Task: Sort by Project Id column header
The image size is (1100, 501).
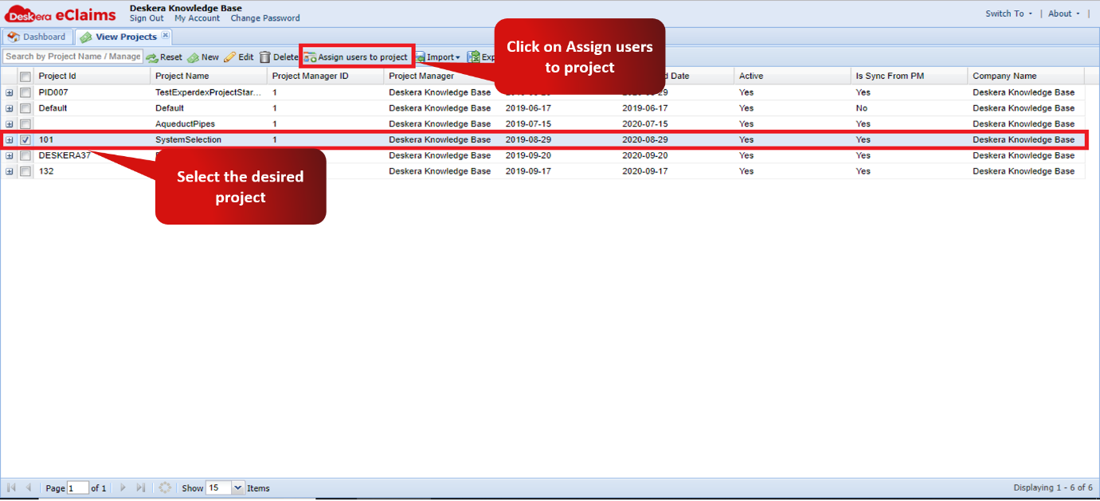Action: point(92,76)
